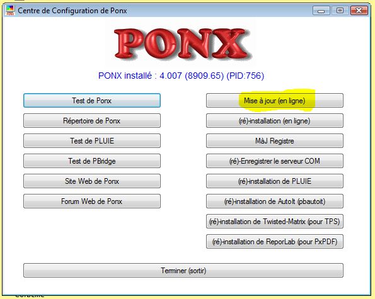Maximize the Ponx configuration window
Viewport: 375px width, 299px height.
coord(340,11)
